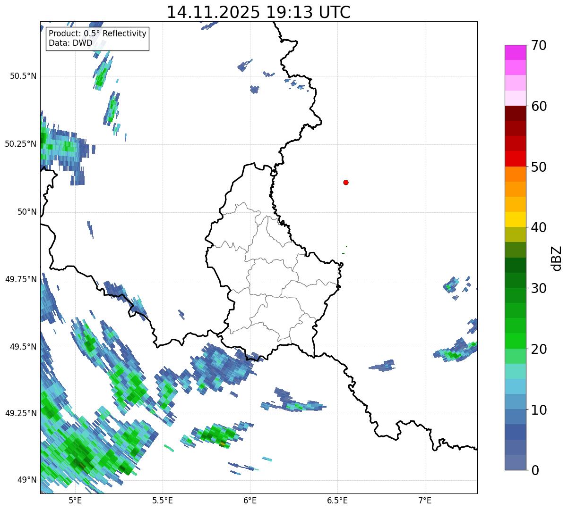The image size is (568, 510).
Task: Click the colorbar tick value 70
Action: (539, 45)
